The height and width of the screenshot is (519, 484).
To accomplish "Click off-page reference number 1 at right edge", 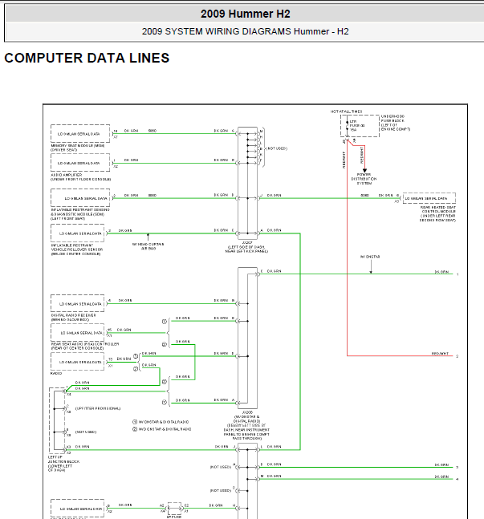I will pos(458,274).
